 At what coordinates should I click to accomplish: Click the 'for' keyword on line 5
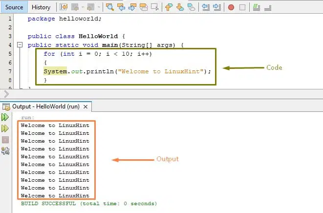point(49,54)
